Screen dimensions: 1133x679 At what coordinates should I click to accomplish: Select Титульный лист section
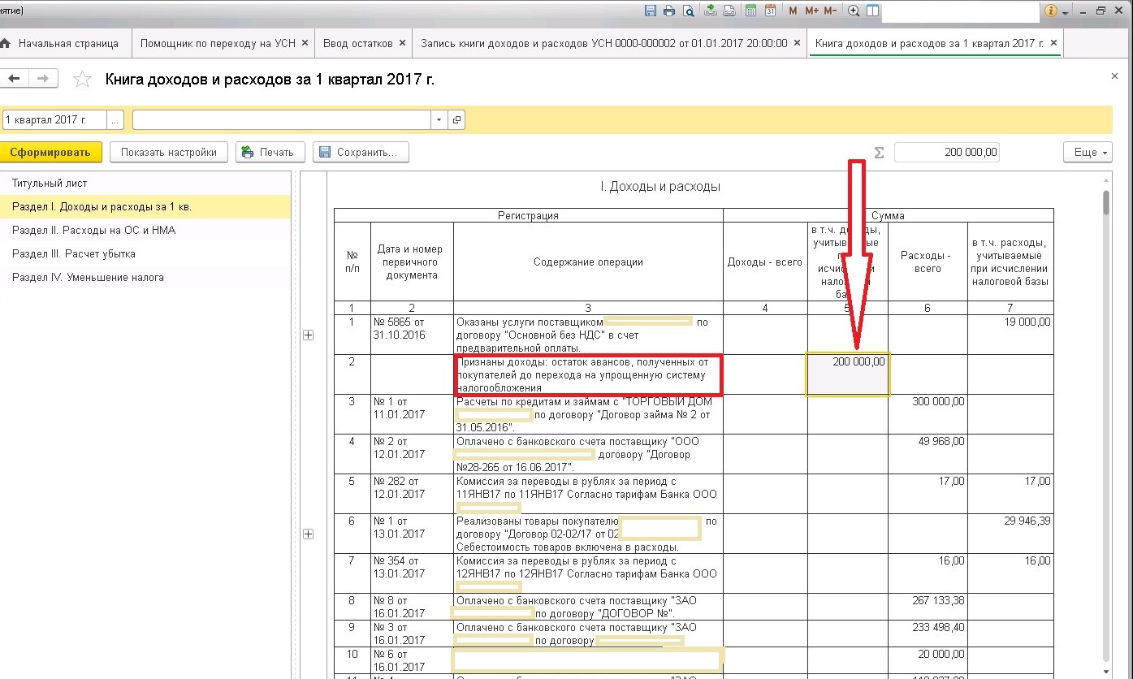(145, 184)
